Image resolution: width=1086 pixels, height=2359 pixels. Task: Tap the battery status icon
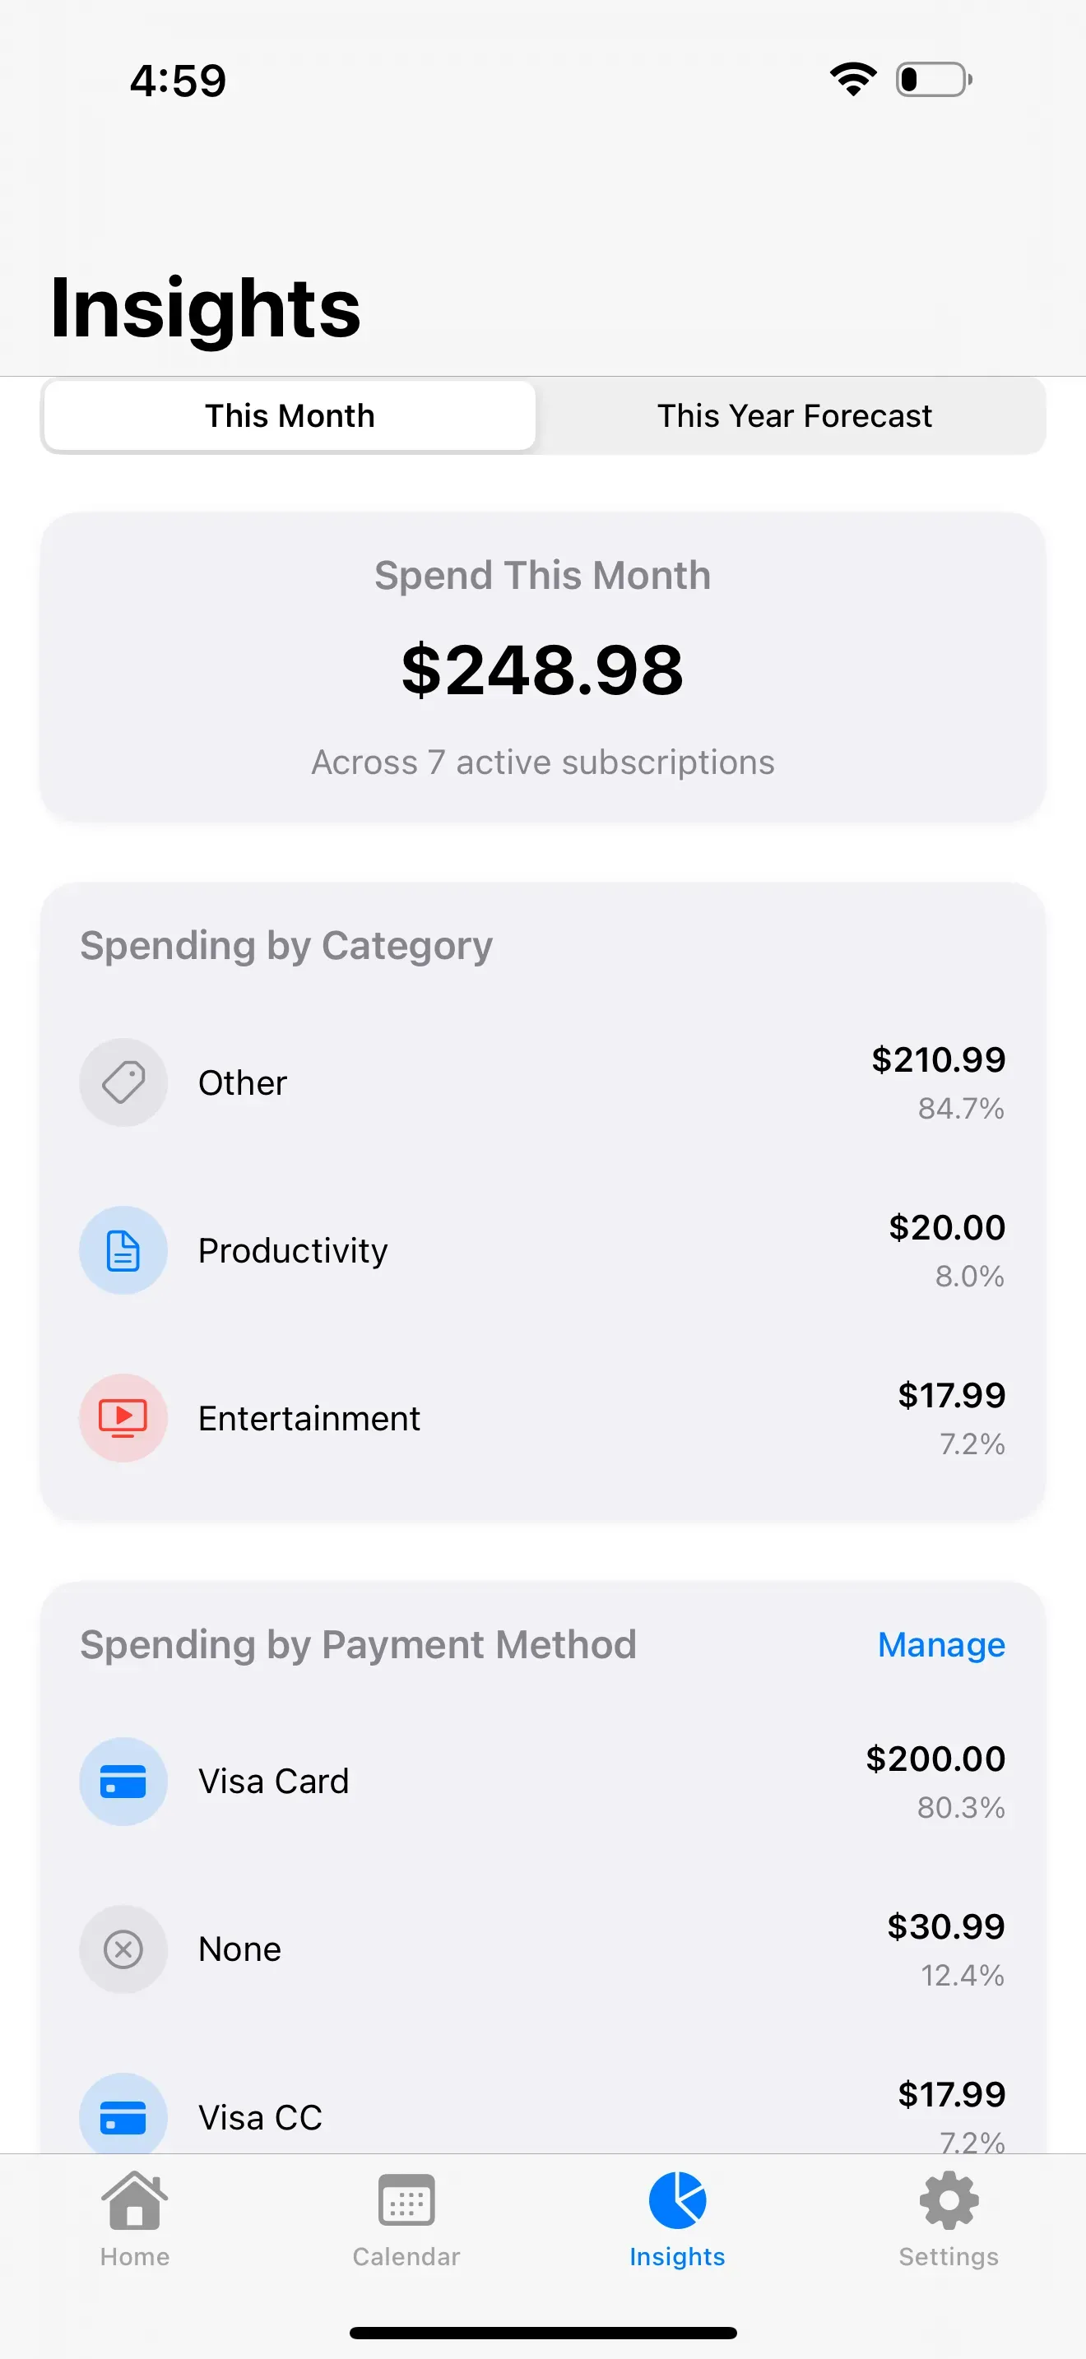click(x=933, y=80)
